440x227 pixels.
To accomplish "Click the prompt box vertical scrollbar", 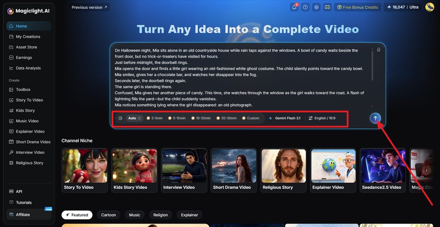I will click(x=373, y=66).
